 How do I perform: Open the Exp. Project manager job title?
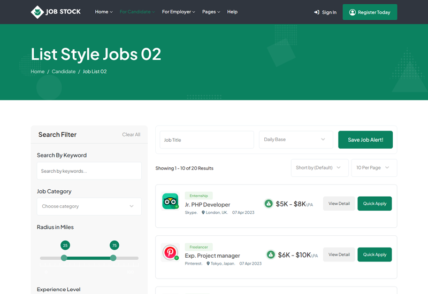[212, 256]
